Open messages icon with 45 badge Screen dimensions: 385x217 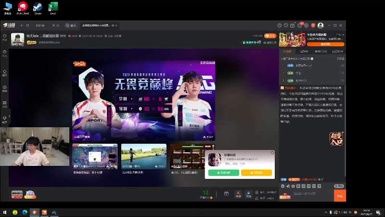click(299, 26)
